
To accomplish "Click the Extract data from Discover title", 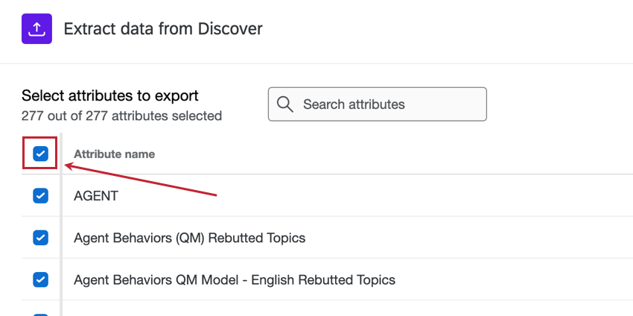I will pyautogui.click(x=163, y=29).
